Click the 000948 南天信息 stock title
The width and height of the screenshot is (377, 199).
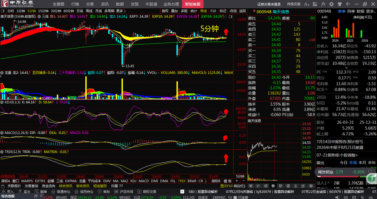272,12
